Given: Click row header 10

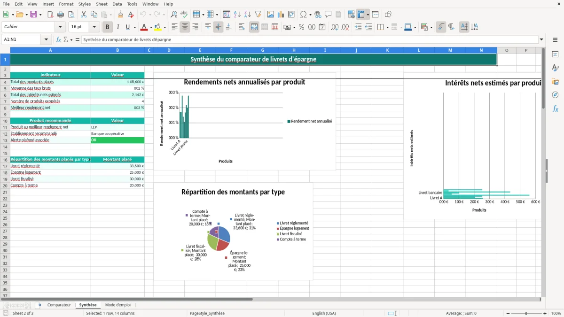Looking at the screenshot, I should point(5,121).
